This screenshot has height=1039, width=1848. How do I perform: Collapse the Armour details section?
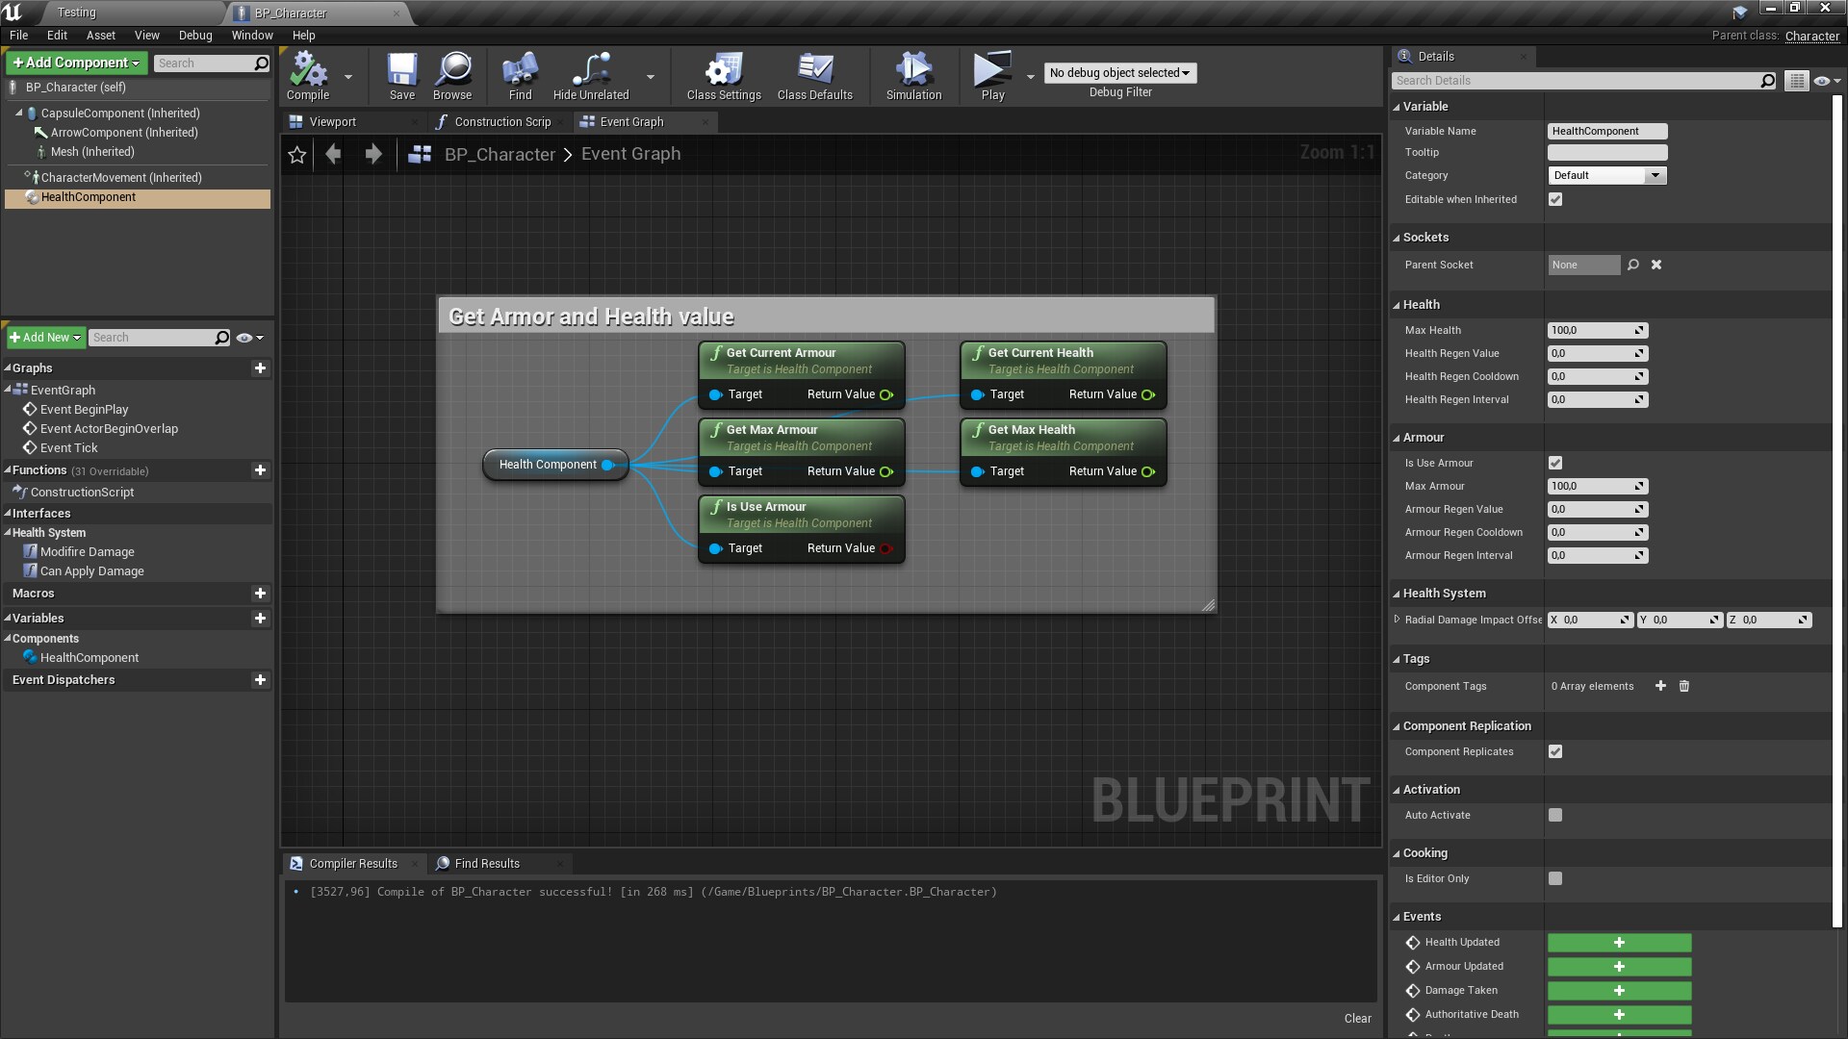(x=1423, y=438)
